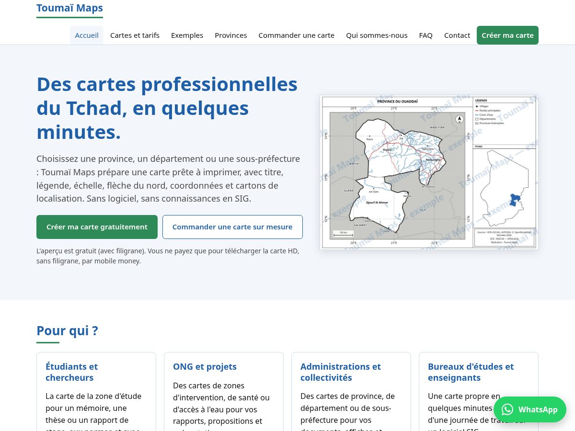Click Créer ma carte gratuitement button
Image resolution: width=575 pixels, height=431 pixels.
[97, 227]
